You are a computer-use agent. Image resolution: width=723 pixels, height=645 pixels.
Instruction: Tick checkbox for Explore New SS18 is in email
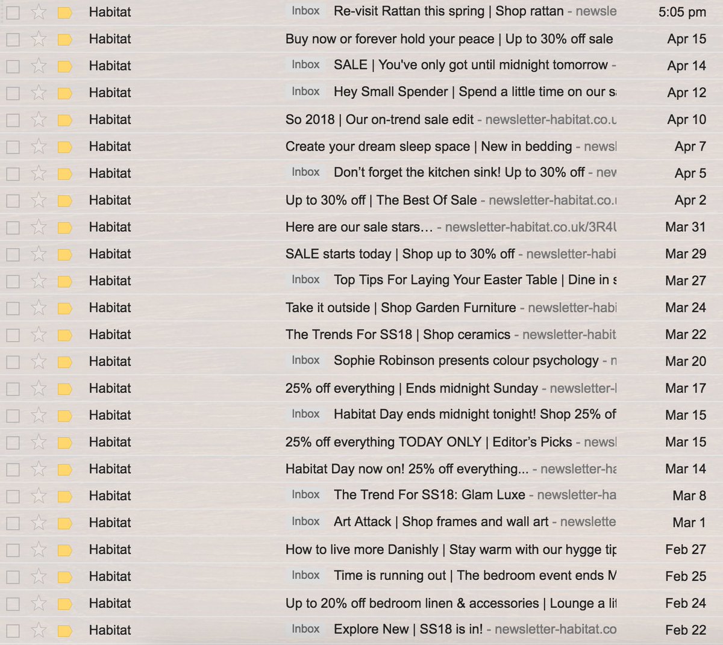click(x=13, y=631)
